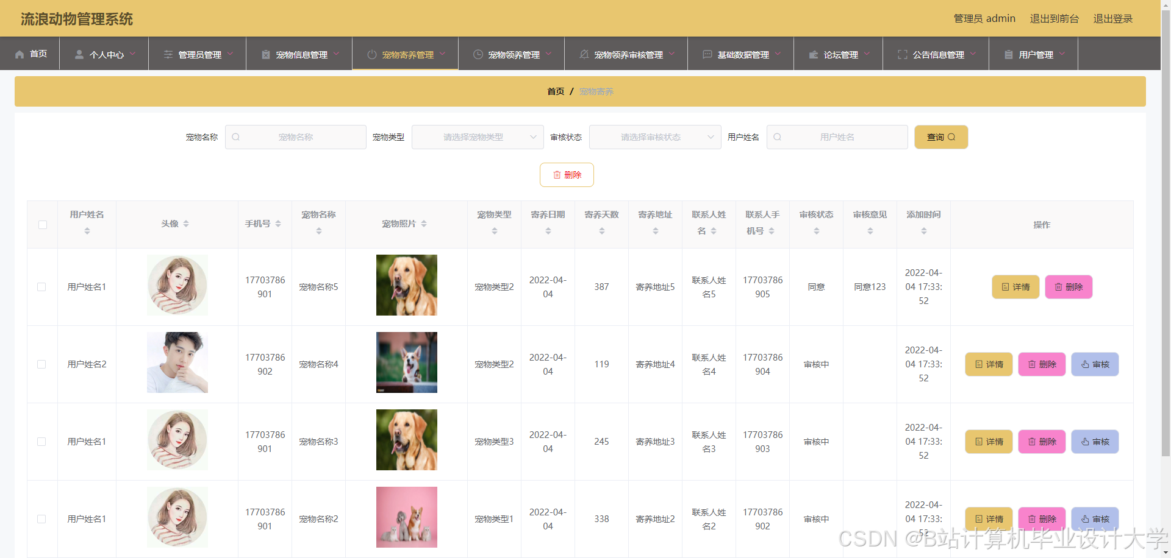Open the avatar of 用户姓名2
Viewport: 1171px width, 558px height.
tap(177, 362)
